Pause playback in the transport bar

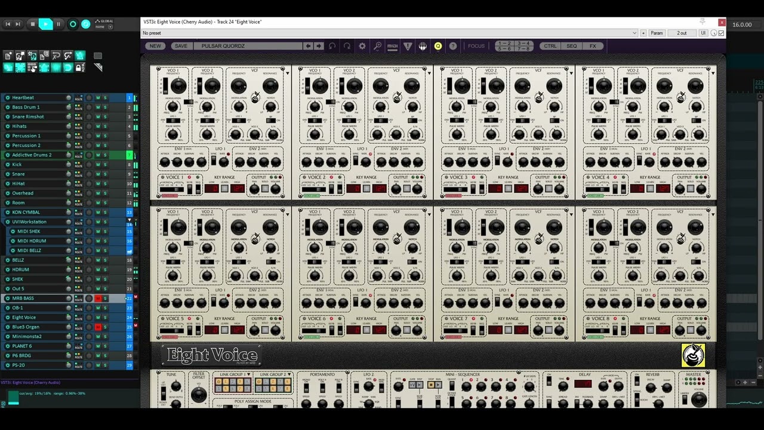(58, 24)
